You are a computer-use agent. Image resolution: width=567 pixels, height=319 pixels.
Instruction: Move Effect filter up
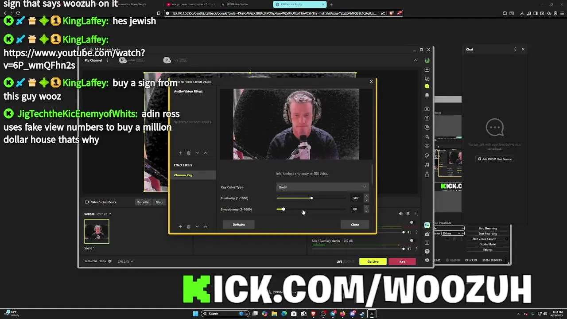pos(206,227)
